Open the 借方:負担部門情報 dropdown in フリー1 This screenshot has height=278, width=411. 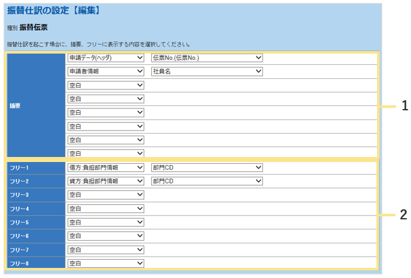click(106, 168)
